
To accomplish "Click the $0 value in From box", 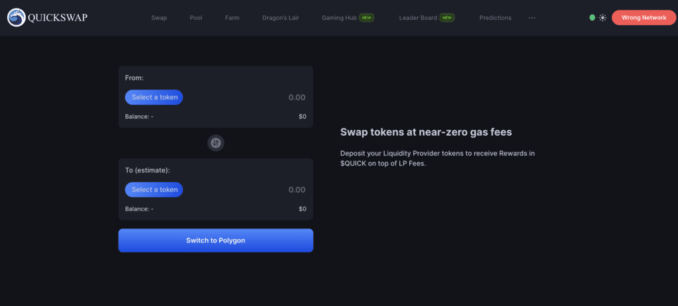I will [x=302, y=117].
